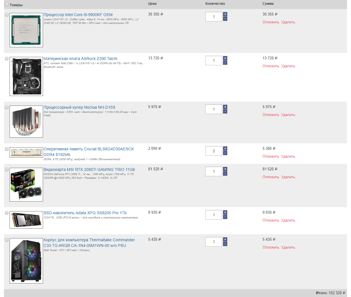This screenshot has width=351, height=297.
Task: Click the Adata SSD quantity field
Action: (214, 215)
